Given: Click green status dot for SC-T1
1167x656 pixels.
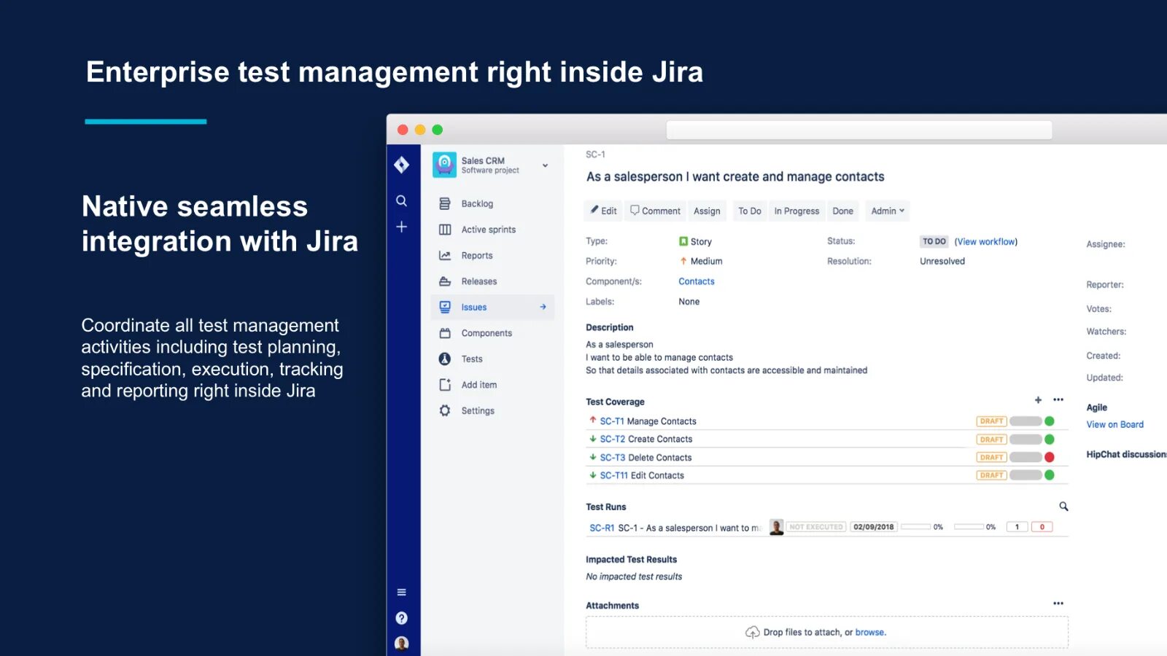Looking at the screenshot, I should coord(1050,421).
